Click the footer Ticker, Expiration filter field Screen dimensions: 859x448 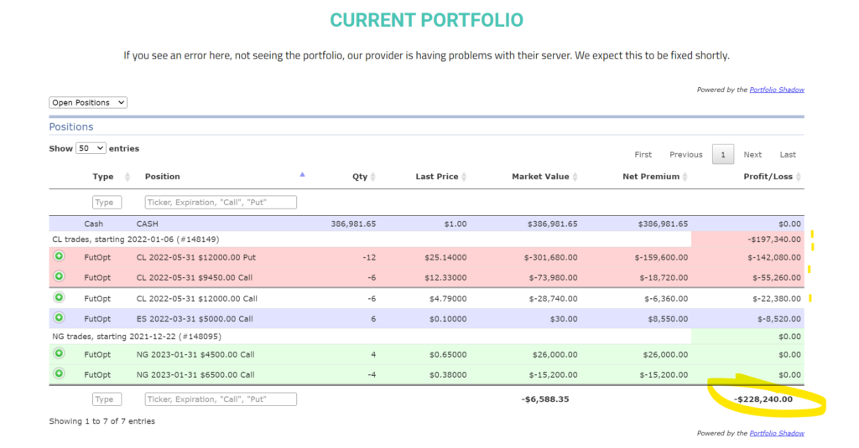pyautogui.click(x=221, y=399)
